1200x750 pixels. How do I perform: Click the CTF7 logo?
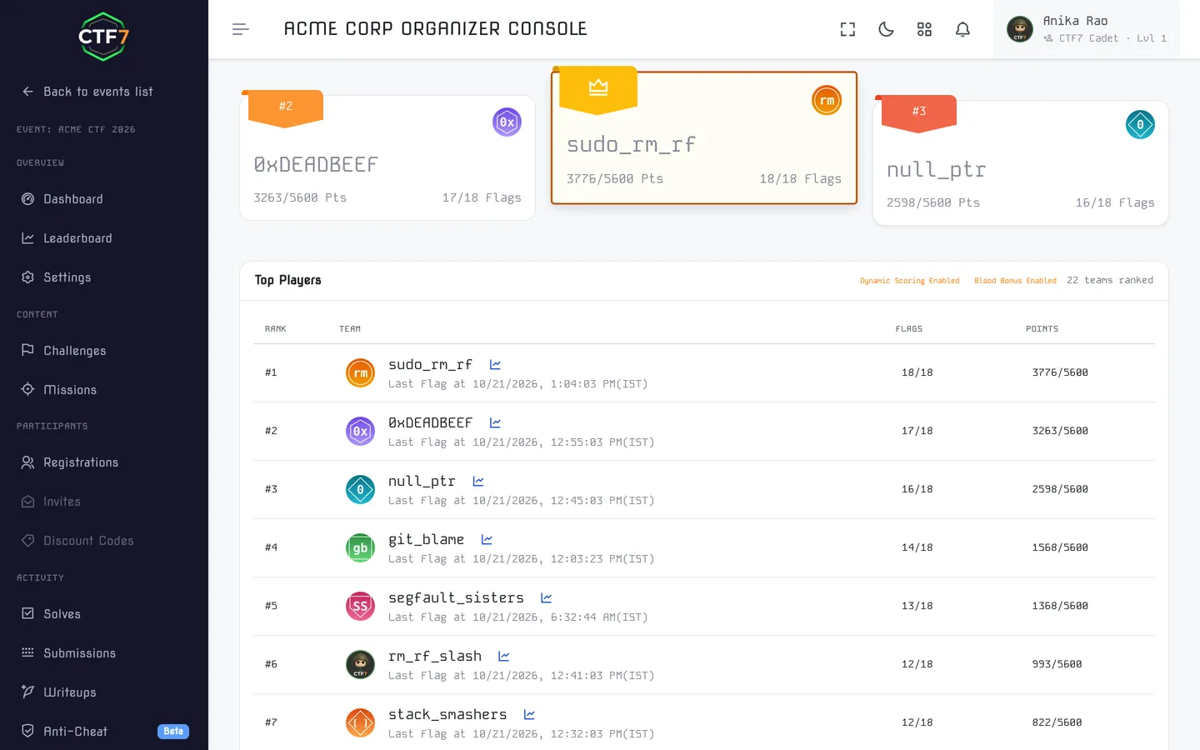[x=104, y=37]
